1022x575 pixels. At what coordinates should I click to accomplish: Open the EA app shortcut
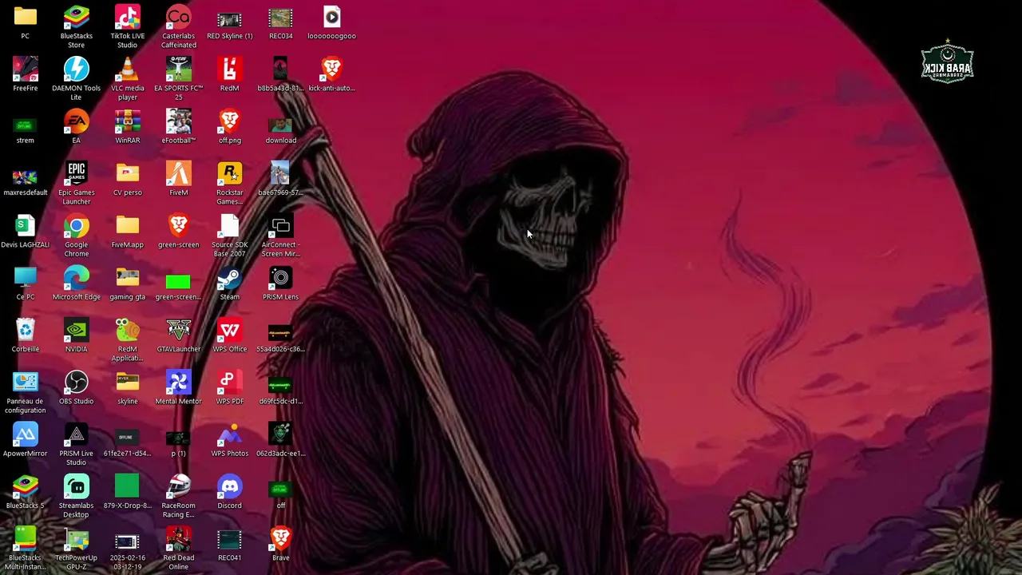76,122
